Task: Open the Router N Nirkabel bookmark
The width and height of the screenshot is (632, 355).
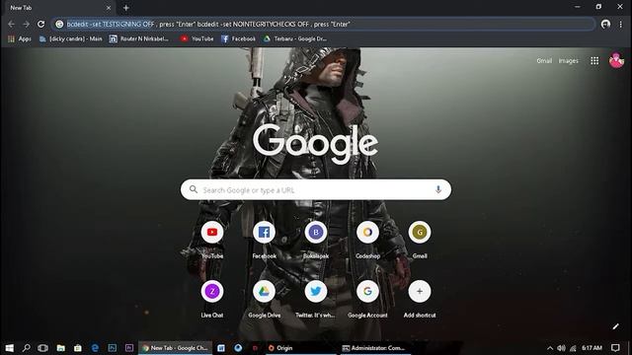Action: (x=139, y=39)
